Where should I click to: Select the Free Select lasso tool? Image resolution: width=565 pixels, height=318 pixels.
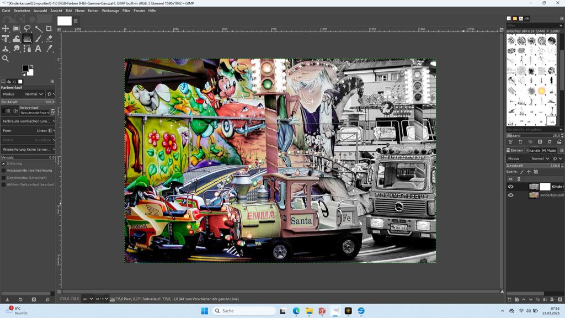click(27, 29)
